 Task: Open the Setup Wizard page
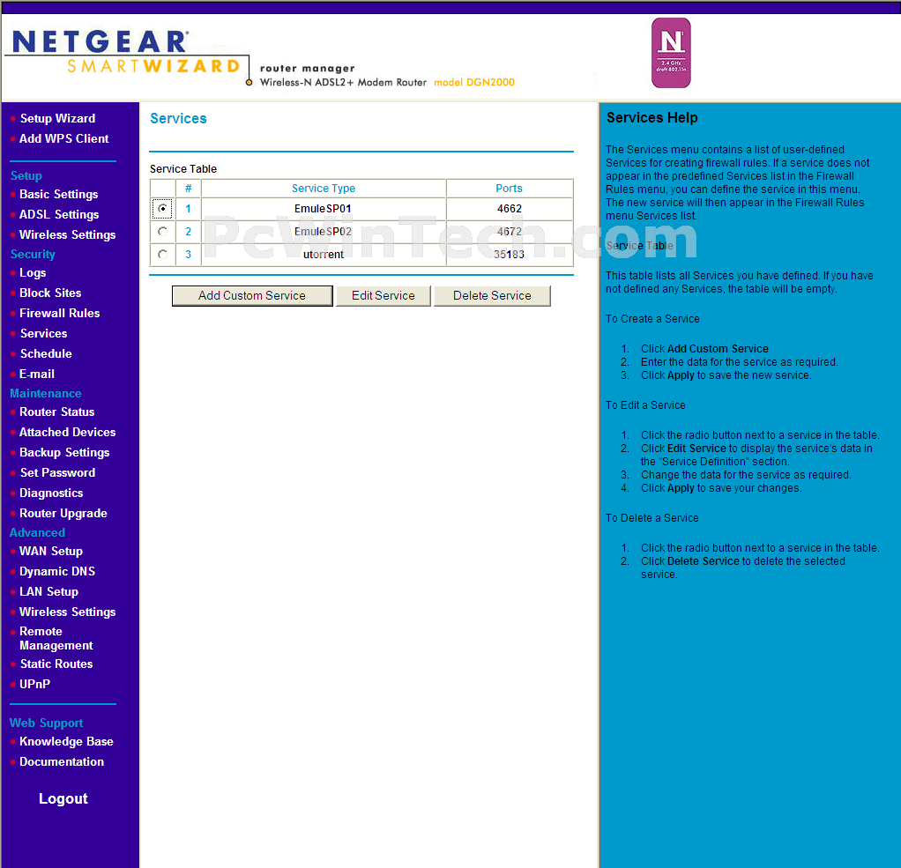[57, 118]
